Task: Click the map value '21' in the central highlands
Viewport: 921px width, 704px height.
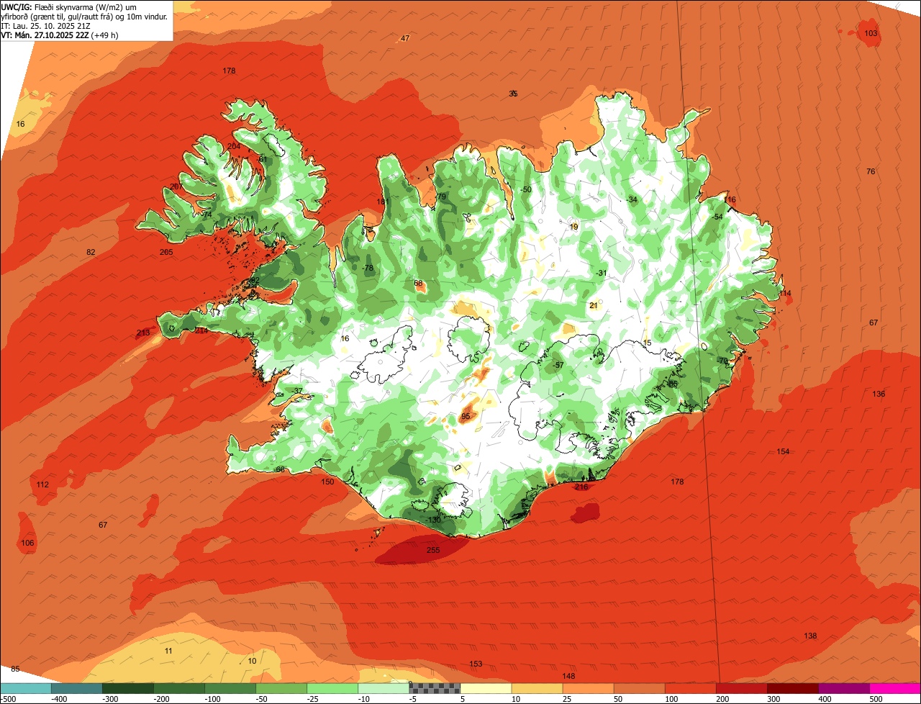Action: tap(594, 305)
